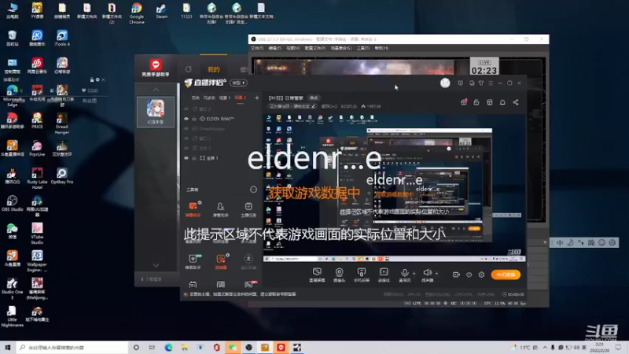629x354 pixels.
Task: Open Google Chrome desktop shortcut
Action: coord(136,13)
